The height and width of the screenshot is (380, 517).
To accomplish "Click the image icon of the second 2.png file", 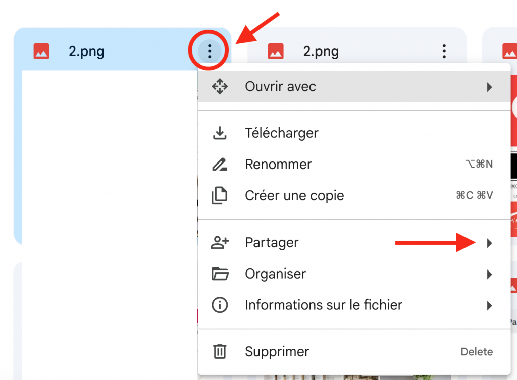I will coord(276,51).
